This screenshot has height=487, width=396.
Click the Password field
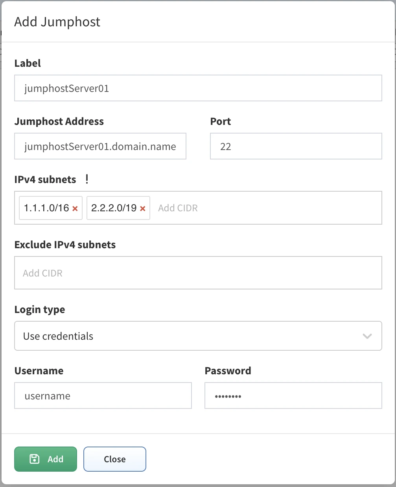tap(293, 396)
